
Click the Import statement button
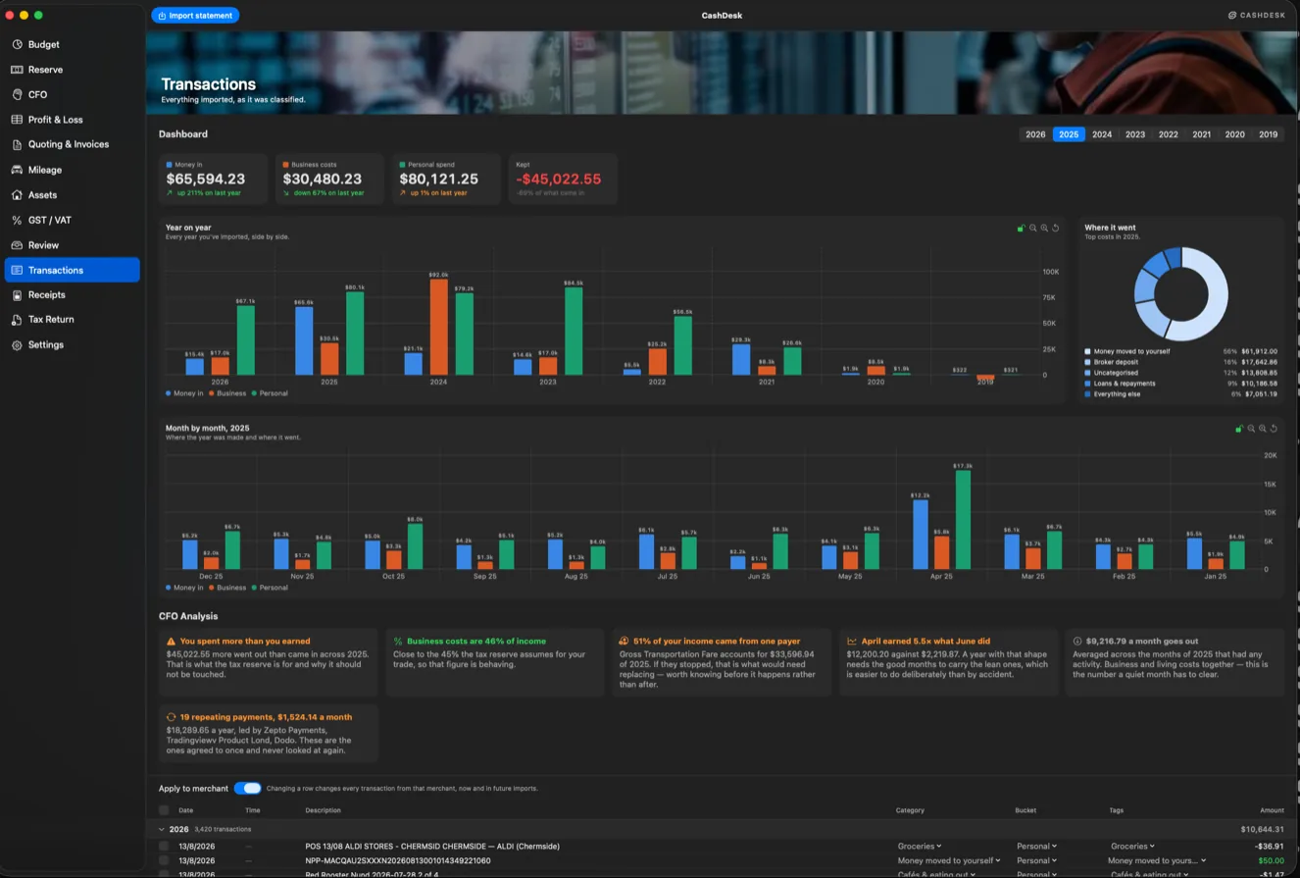pos(195,15)
